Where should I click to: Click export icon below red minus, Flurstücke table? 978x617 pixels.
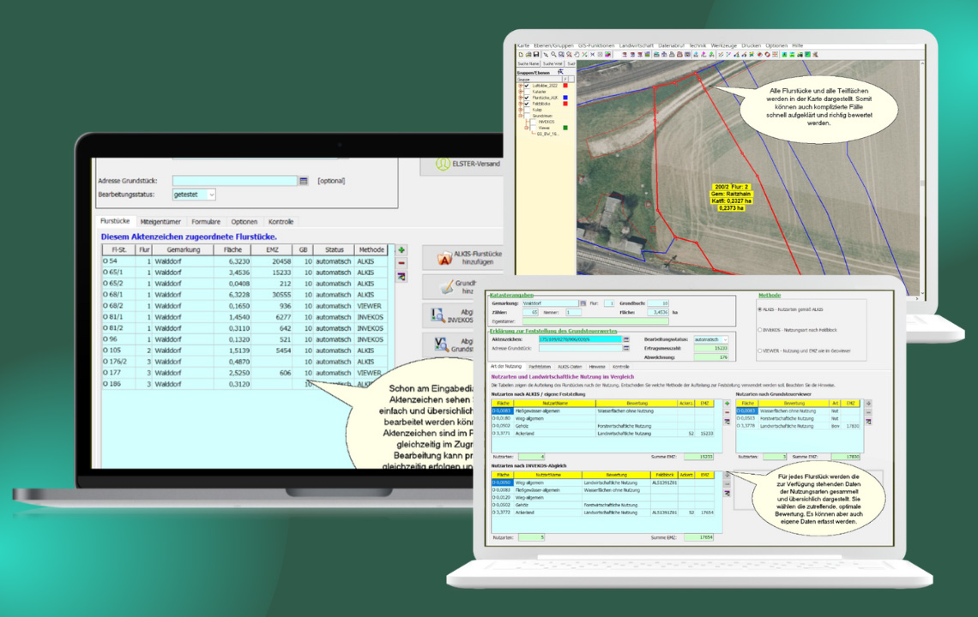401,276
